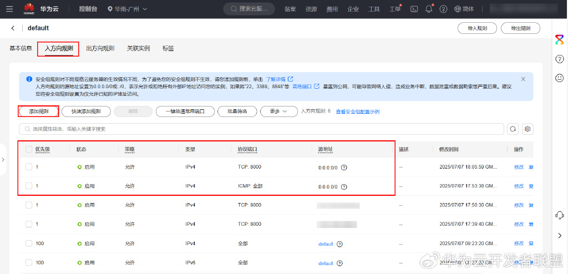
Task: Click help icon beside default in IPv4 row
Action: pos(339,244)
